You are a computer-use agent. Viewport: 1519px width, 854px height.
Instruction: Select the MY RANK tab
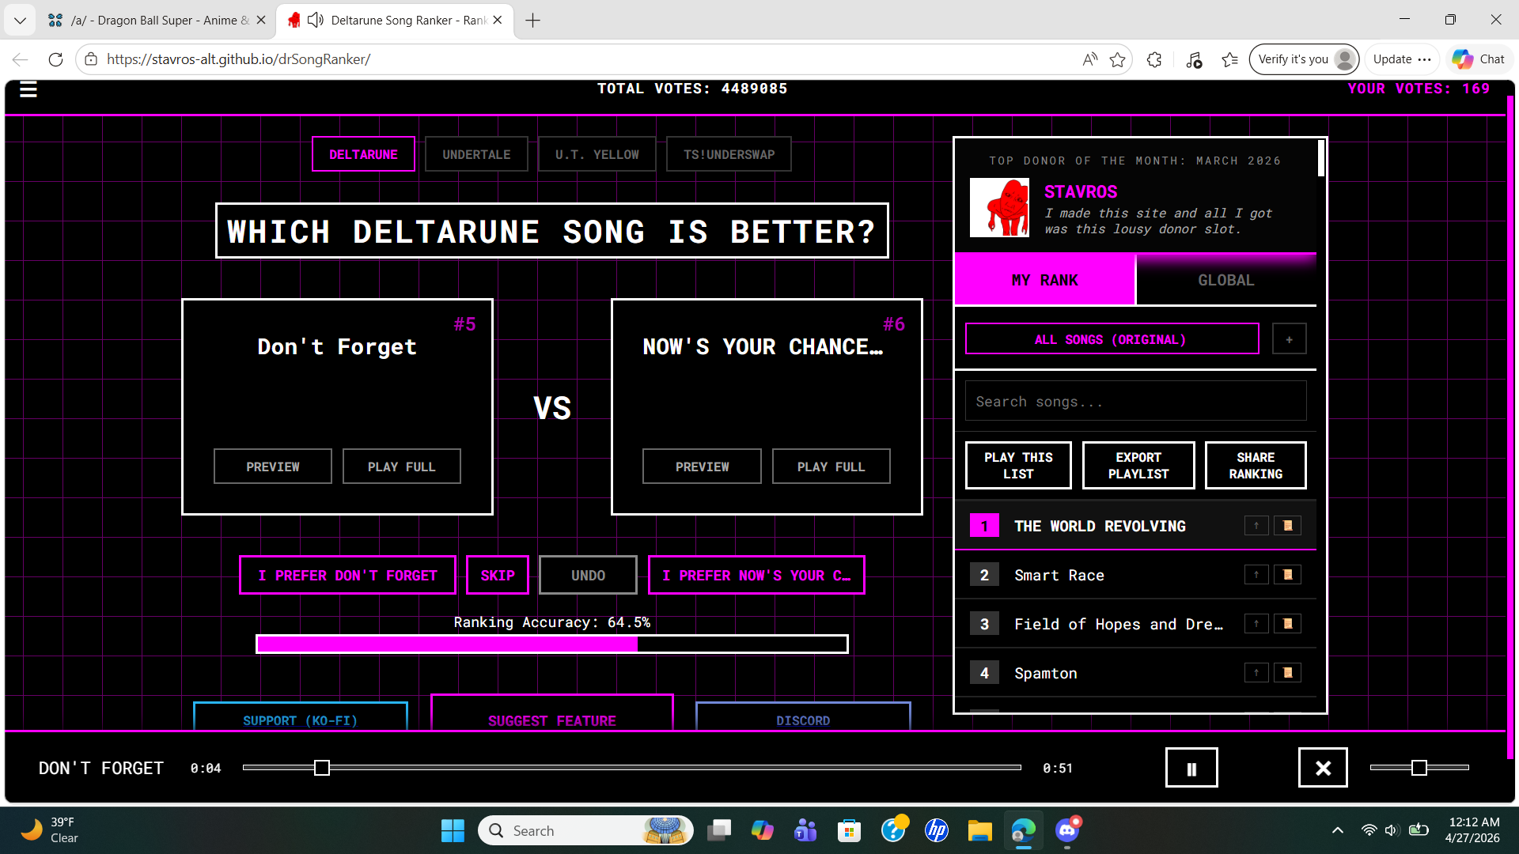pos(1044,280)
